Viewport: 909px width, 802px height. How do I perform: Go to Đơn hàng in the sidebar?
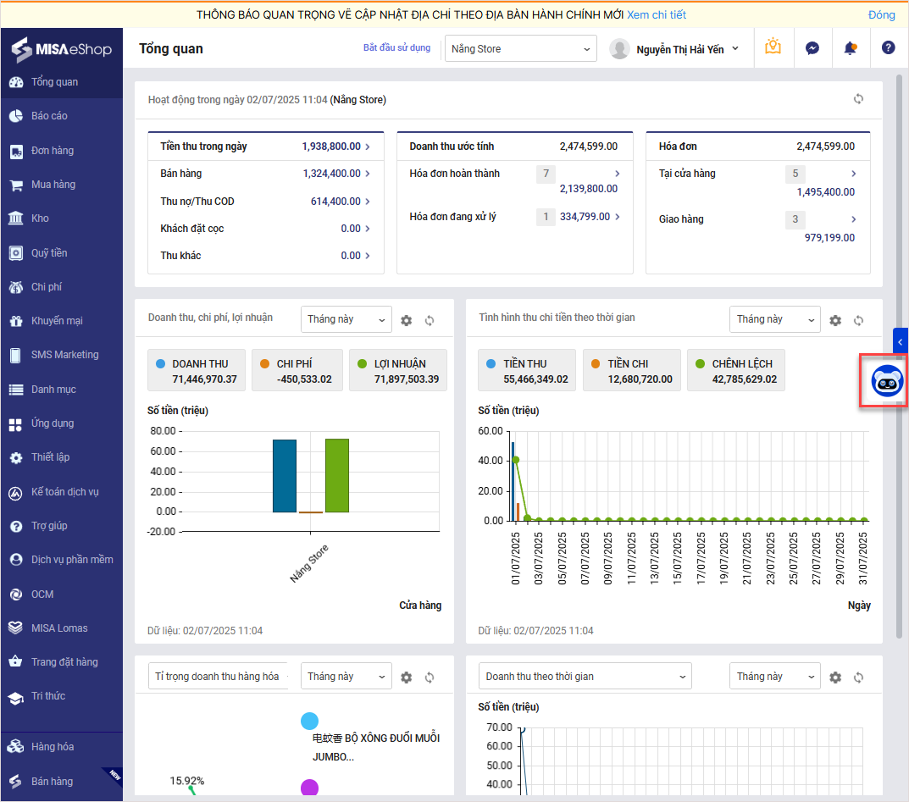click(x=53, y=151)
